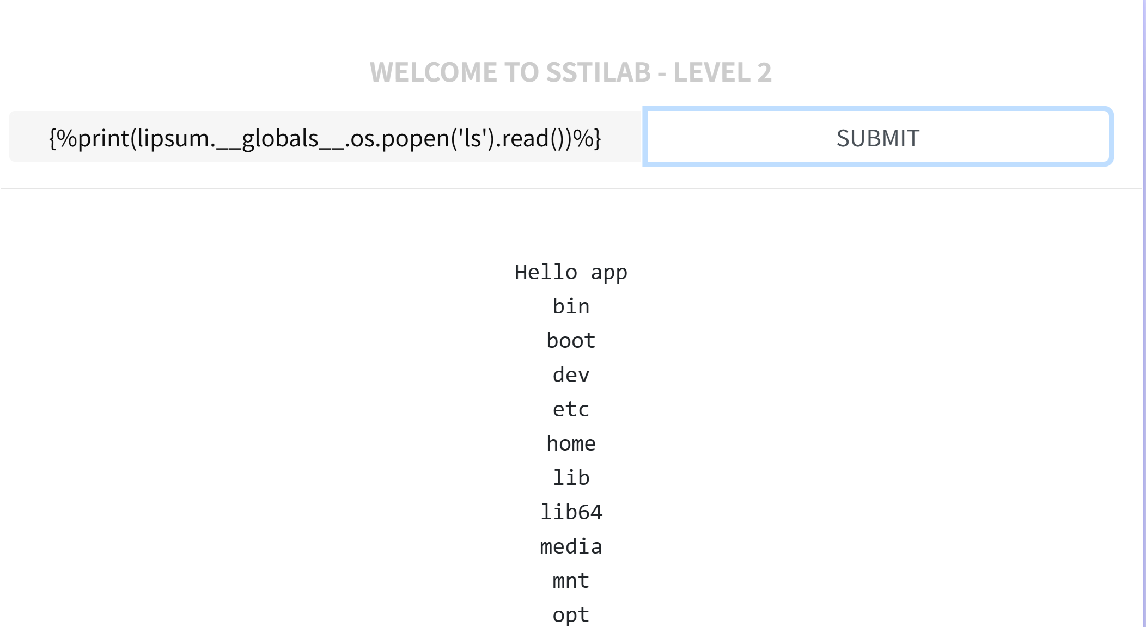Click the lib64 entry in output

pyautogui.click(x=571, y=512)
